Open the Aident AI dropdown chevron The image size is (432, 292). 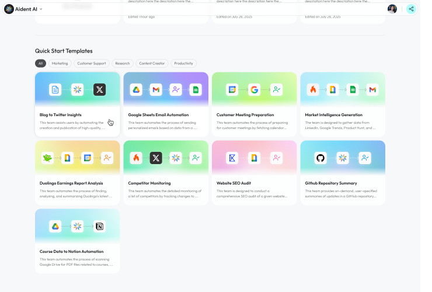pyautogui.click(x=41, y=9)
